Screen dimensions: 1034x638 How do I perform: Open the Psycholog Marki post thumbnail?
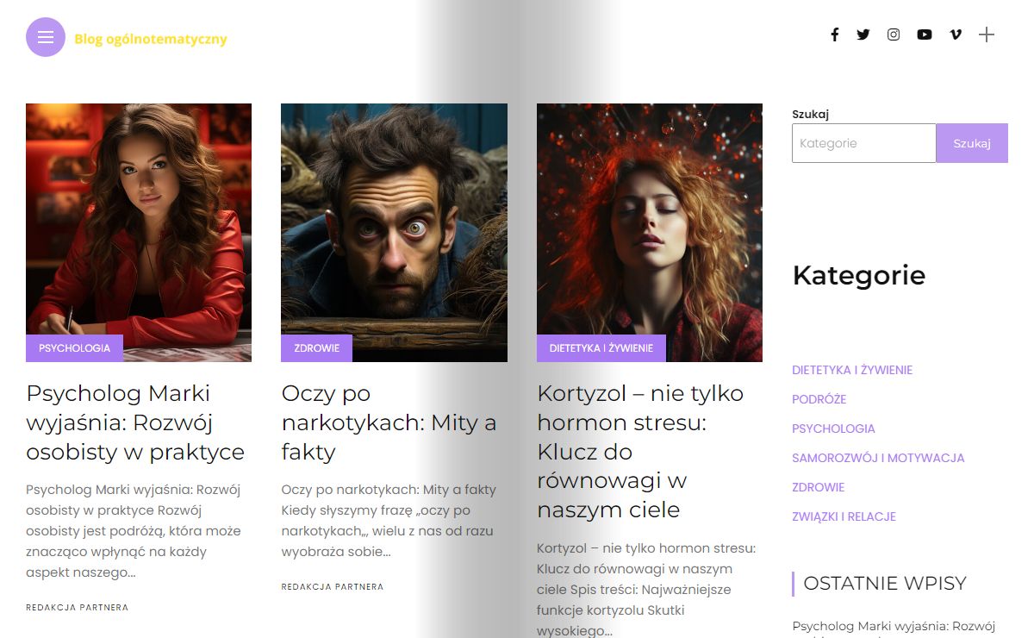(x=139, y=233)
